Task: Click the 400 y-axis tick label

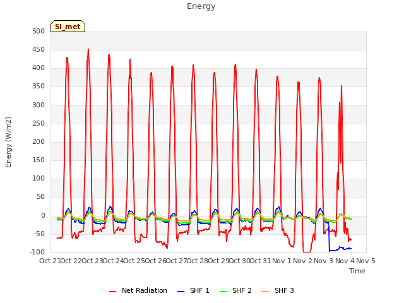Action: pos(39,68)
